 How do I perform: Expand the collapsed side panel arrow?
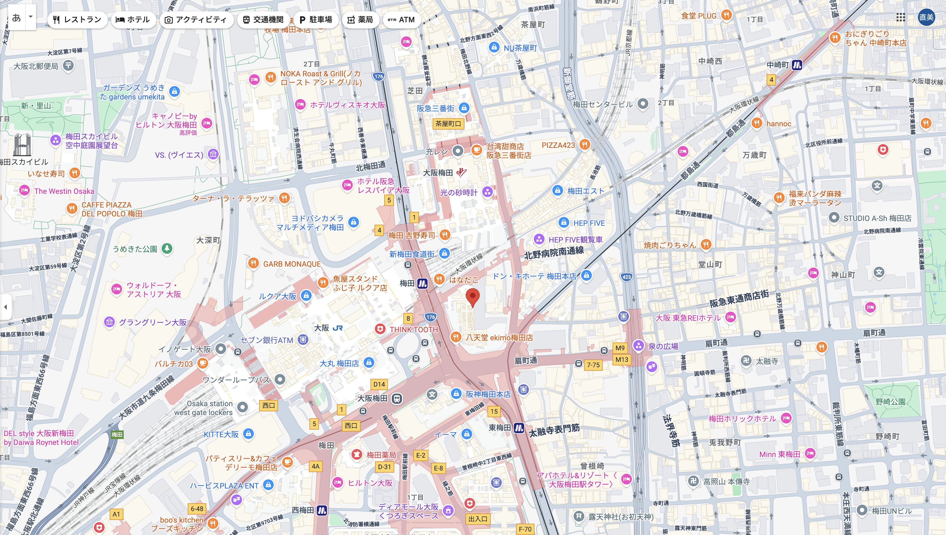click(x=5, y=307)
